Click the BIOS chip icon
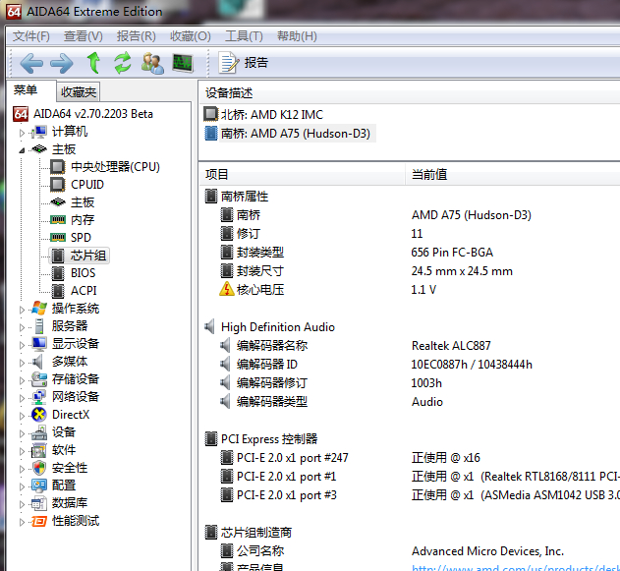This screenshot has height=571, width=620. [x=58, y=273]
